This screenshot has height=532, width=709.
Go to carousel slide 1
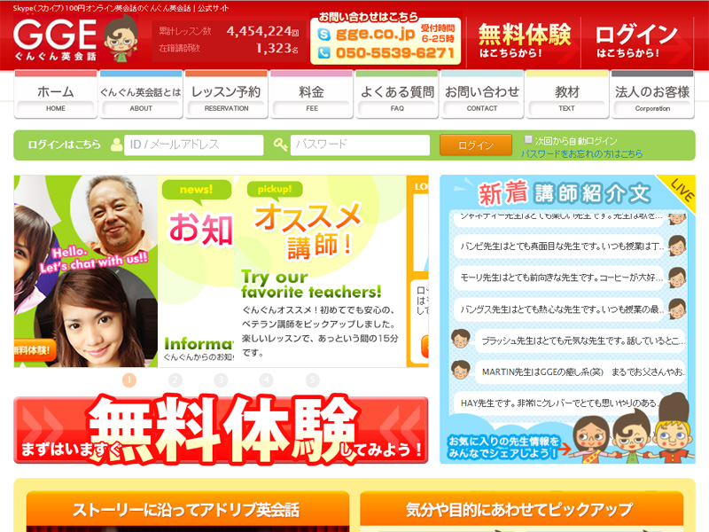129,380
